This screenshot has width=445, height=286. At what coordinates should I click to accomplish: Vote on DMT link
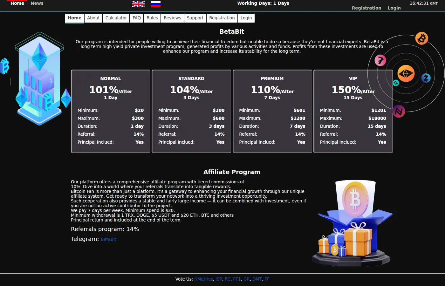point(257,279)
